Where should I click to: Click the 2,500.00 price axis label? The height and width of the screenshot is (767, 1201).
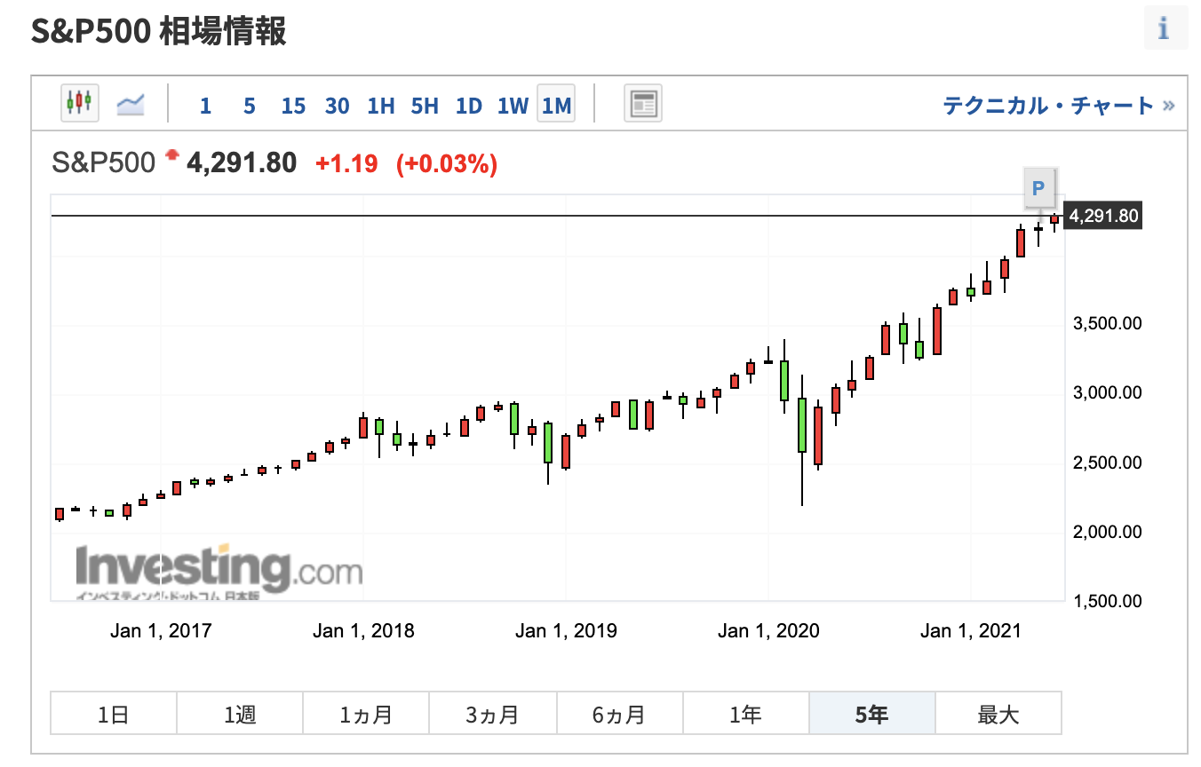(1106, 463)
